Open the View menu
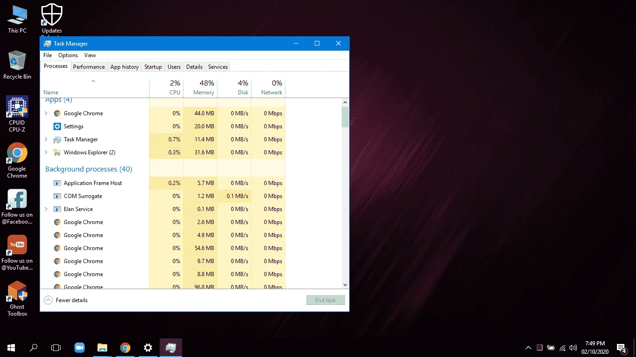 point(90,55)
